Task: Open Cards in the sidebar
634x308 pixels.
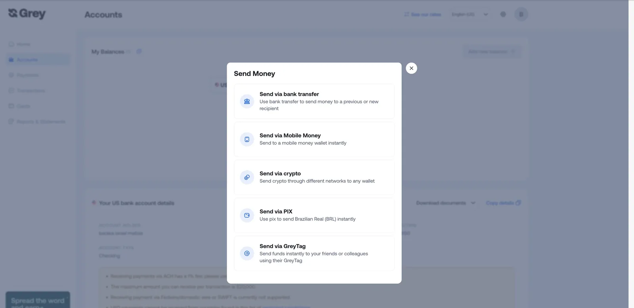Action: tap(38, 106)
